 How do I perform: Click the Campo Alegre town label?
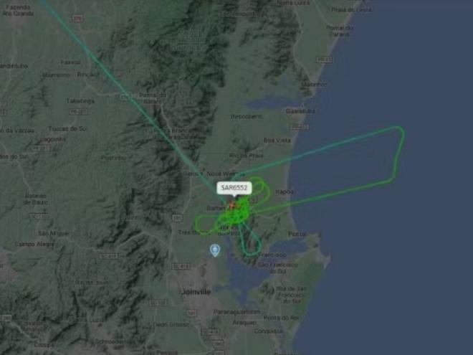click(x=34, y=244)
